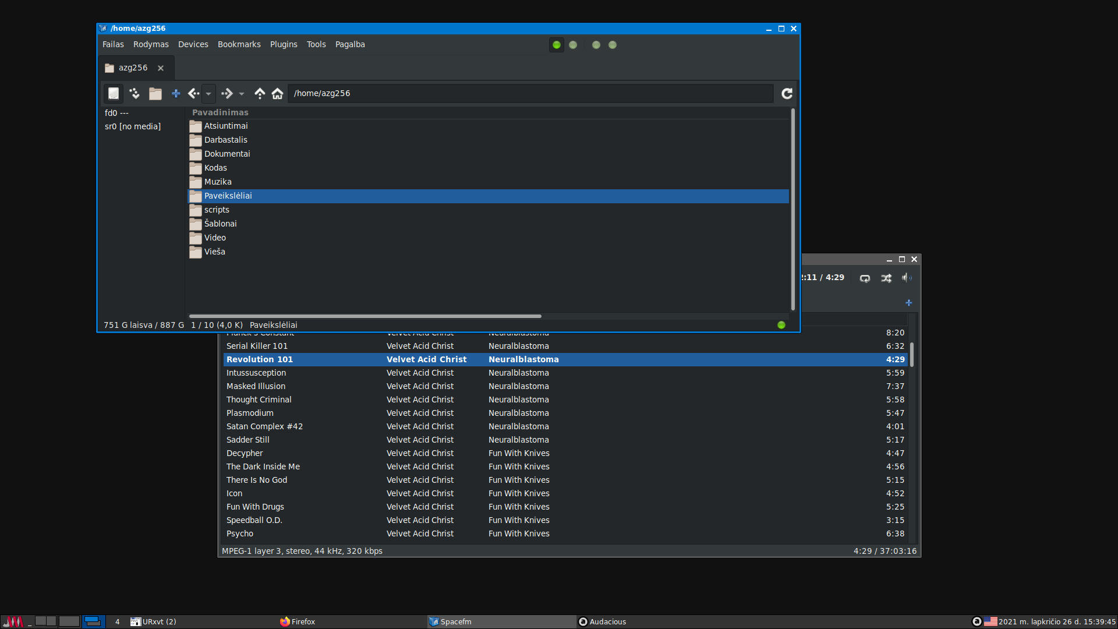
Task: Toggle the second green panel indicator
Action: (573, 45)
